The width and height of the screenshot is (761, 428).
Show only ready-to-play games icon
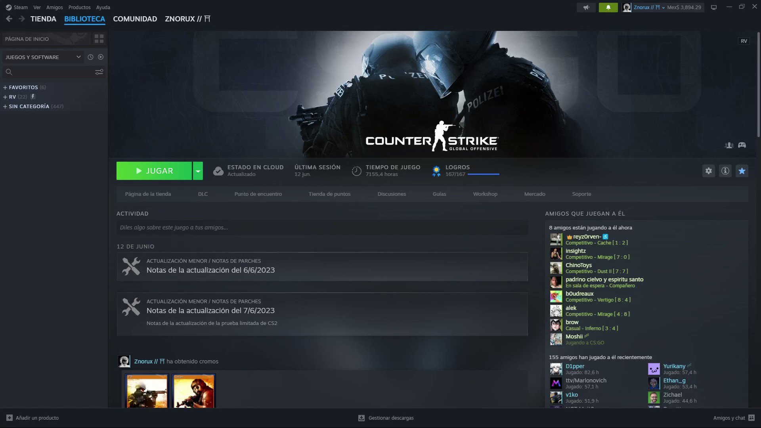[101, 57]
